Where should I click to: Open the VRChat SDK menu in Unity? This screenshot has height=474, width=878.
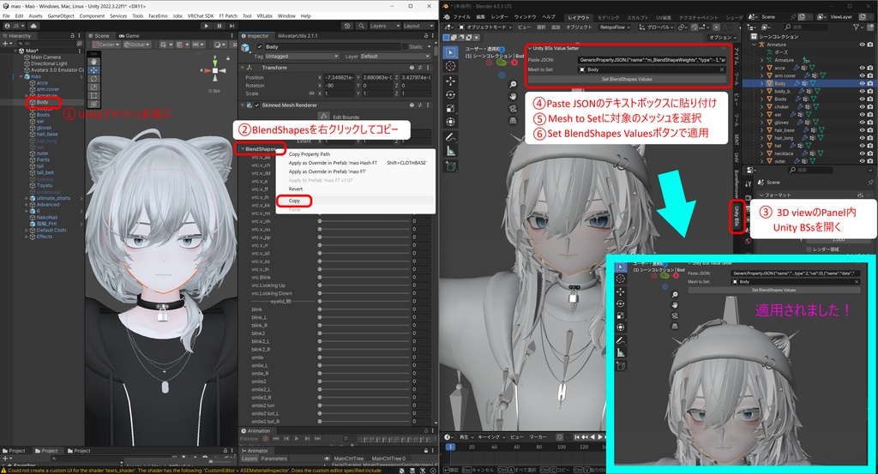[x=201, y=15]
